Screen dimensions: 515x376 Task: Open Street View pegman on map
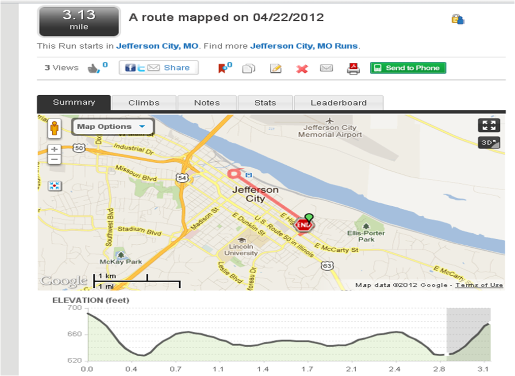[x=54, y=128]
